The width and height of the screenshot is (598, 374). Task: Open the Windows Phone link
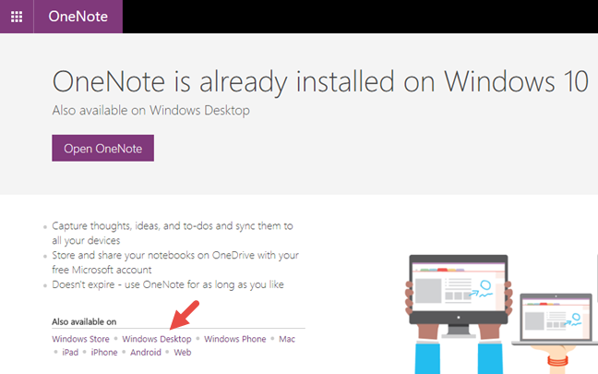tap(235, 339)
